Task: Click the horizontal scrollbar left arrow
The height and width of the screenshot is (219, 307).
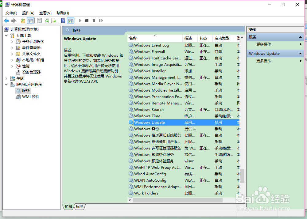Action: (130, 200)
